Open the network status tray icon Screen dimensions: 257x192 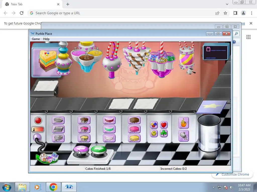point(219,187)
